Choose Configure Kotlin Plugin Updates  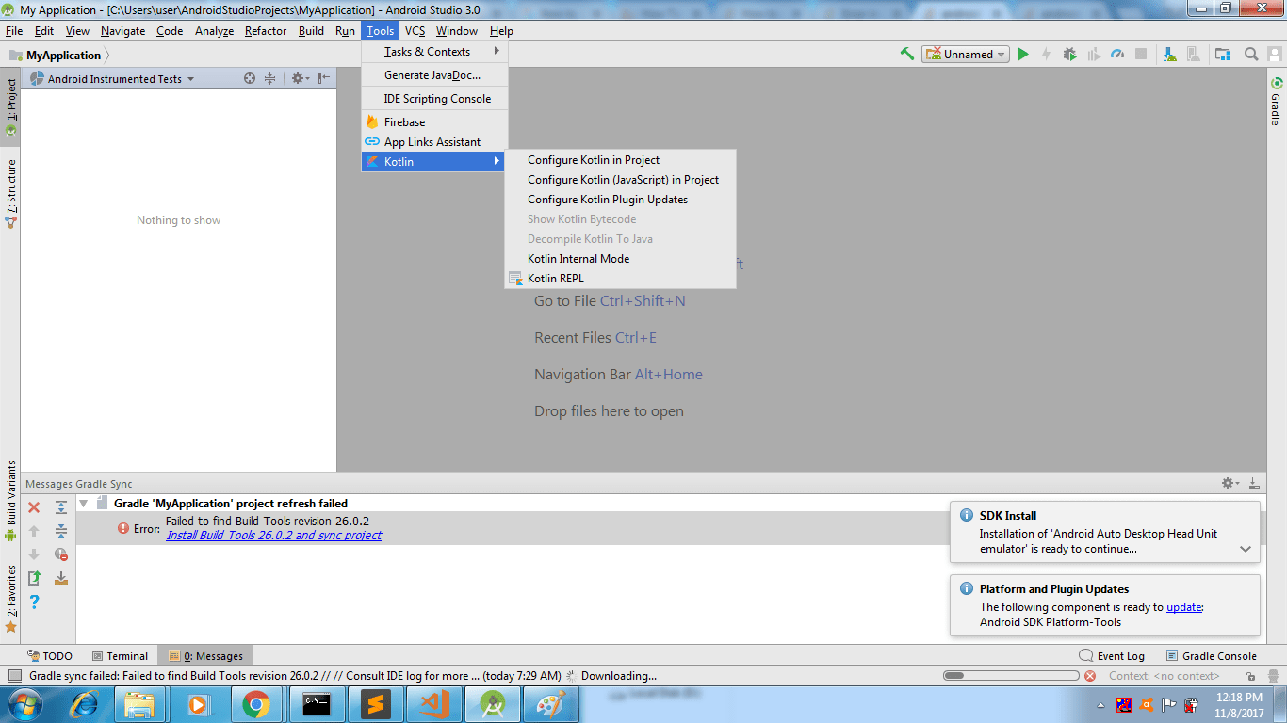tap(620, 200)
